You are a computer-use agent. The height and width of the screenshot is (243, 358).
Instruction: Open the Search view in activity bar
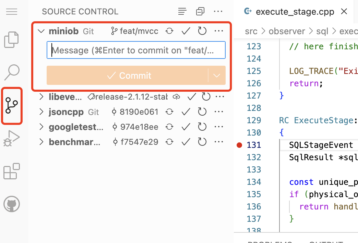[x=12, y=72]
